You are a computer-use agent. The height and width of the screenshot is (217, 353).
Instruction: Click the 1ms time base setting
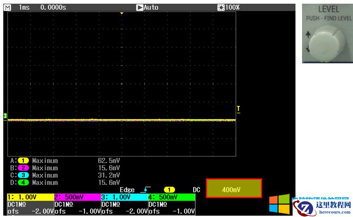(24, 7)
